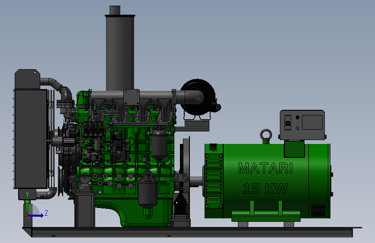Select the radiator filler tank on top

(27, 80)
